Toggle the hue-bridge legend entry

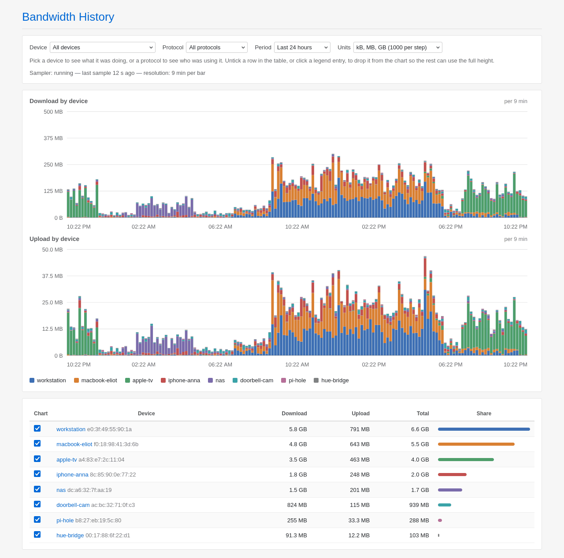click(x=331, y=381)
